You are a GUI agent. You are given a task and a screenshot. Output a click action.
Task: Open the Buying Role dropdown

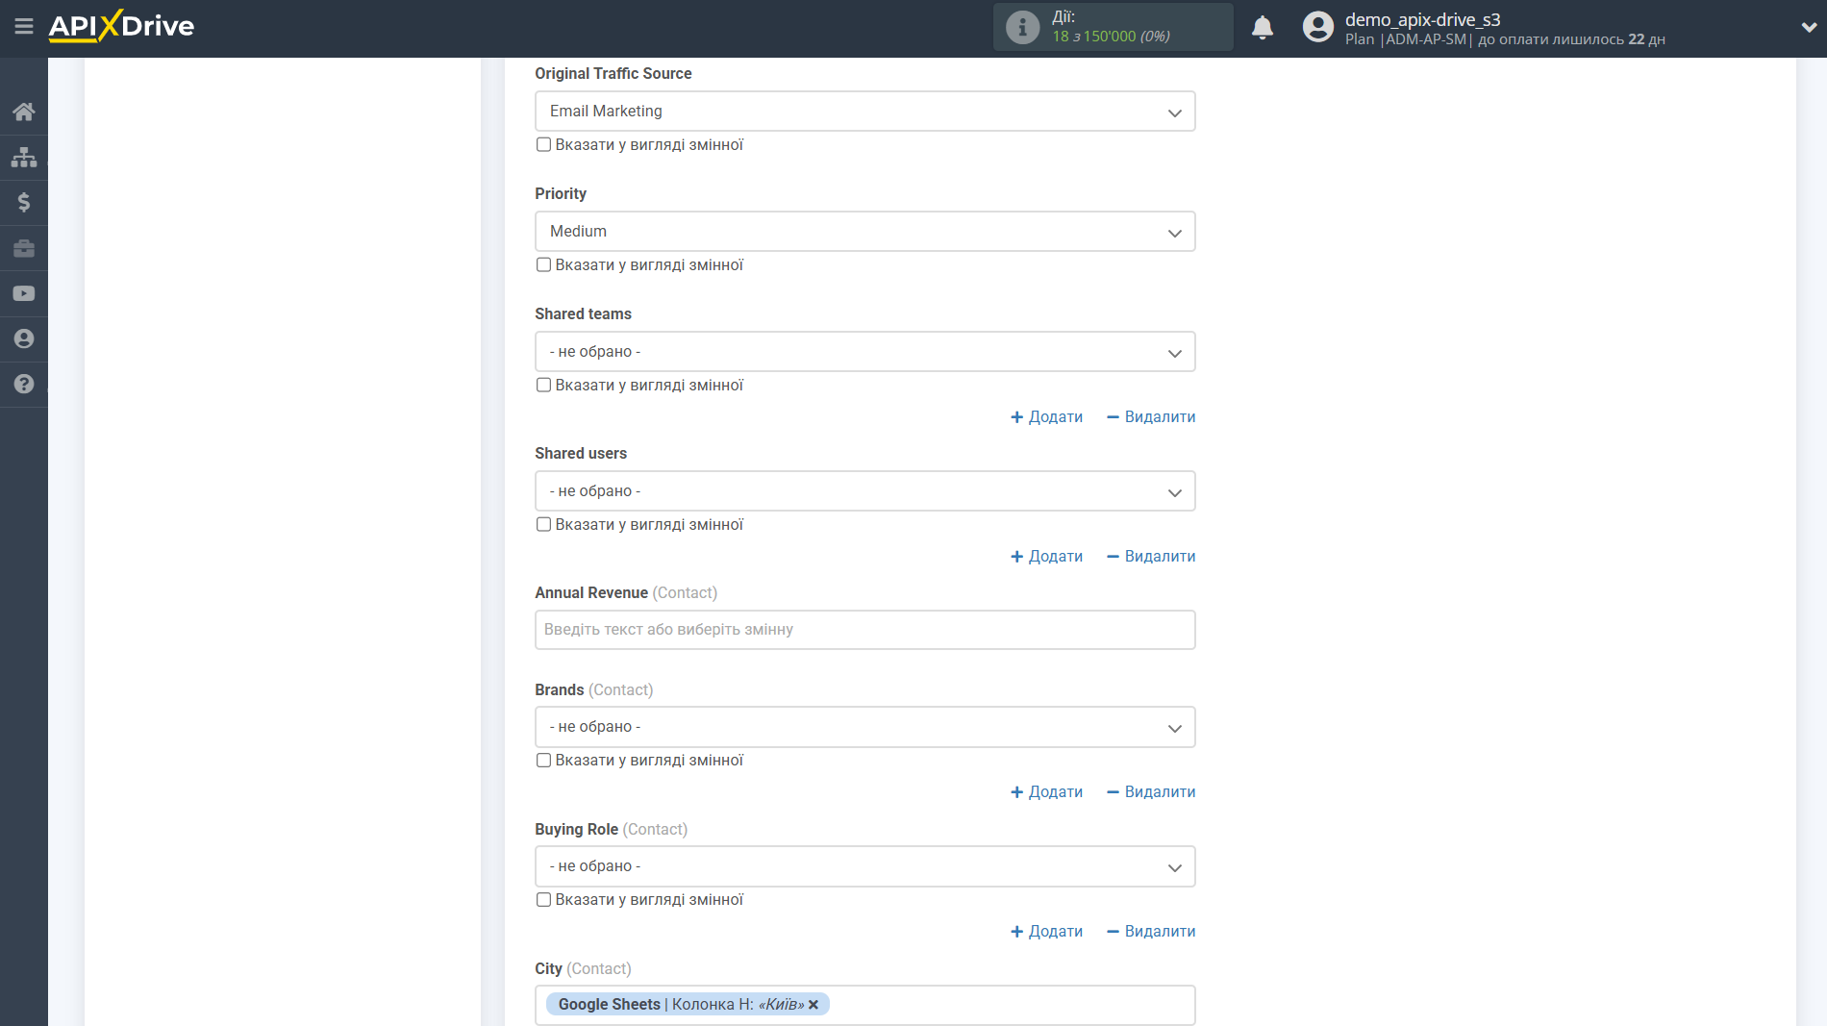coord(864,866)
